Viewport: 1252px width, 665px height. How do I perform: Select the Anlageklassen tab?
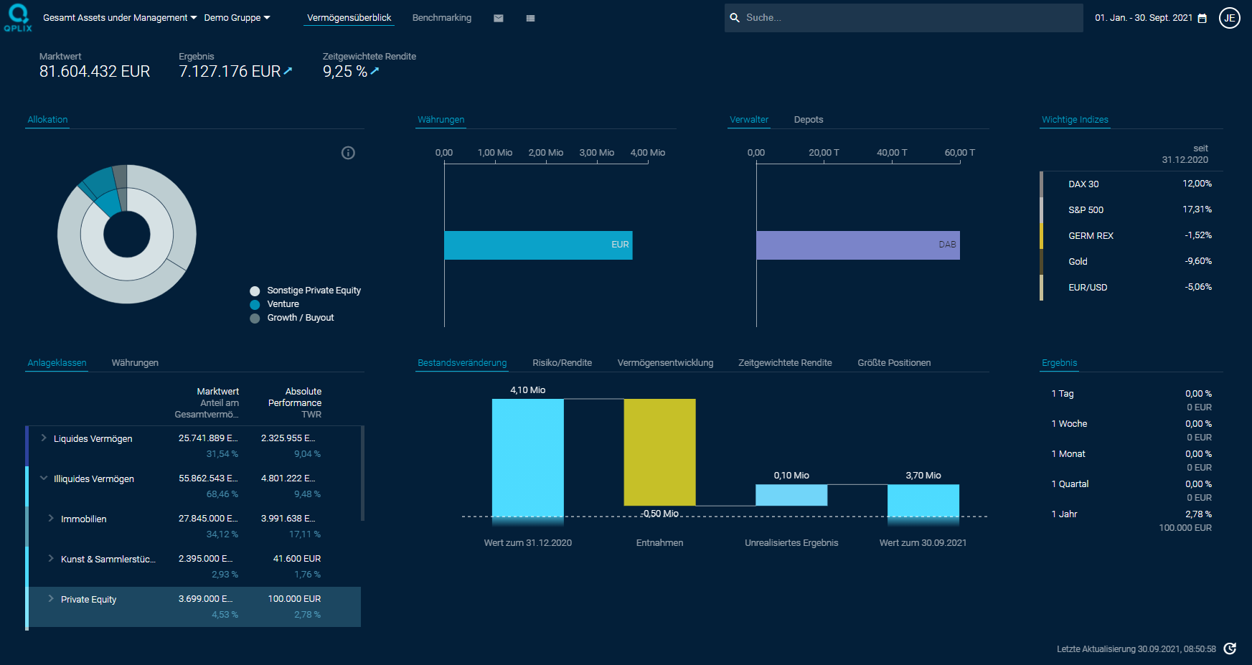pos(57,363)
